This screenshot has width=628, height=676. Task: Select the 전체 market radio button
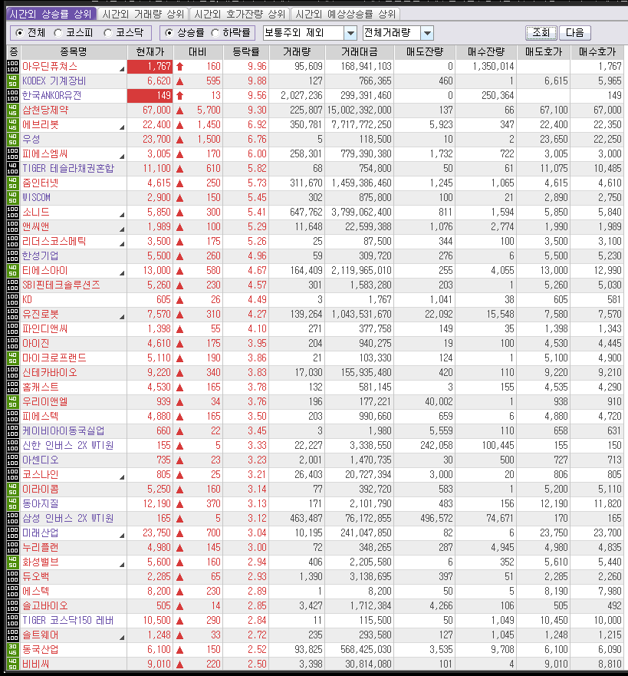click(x=19, y=33)
